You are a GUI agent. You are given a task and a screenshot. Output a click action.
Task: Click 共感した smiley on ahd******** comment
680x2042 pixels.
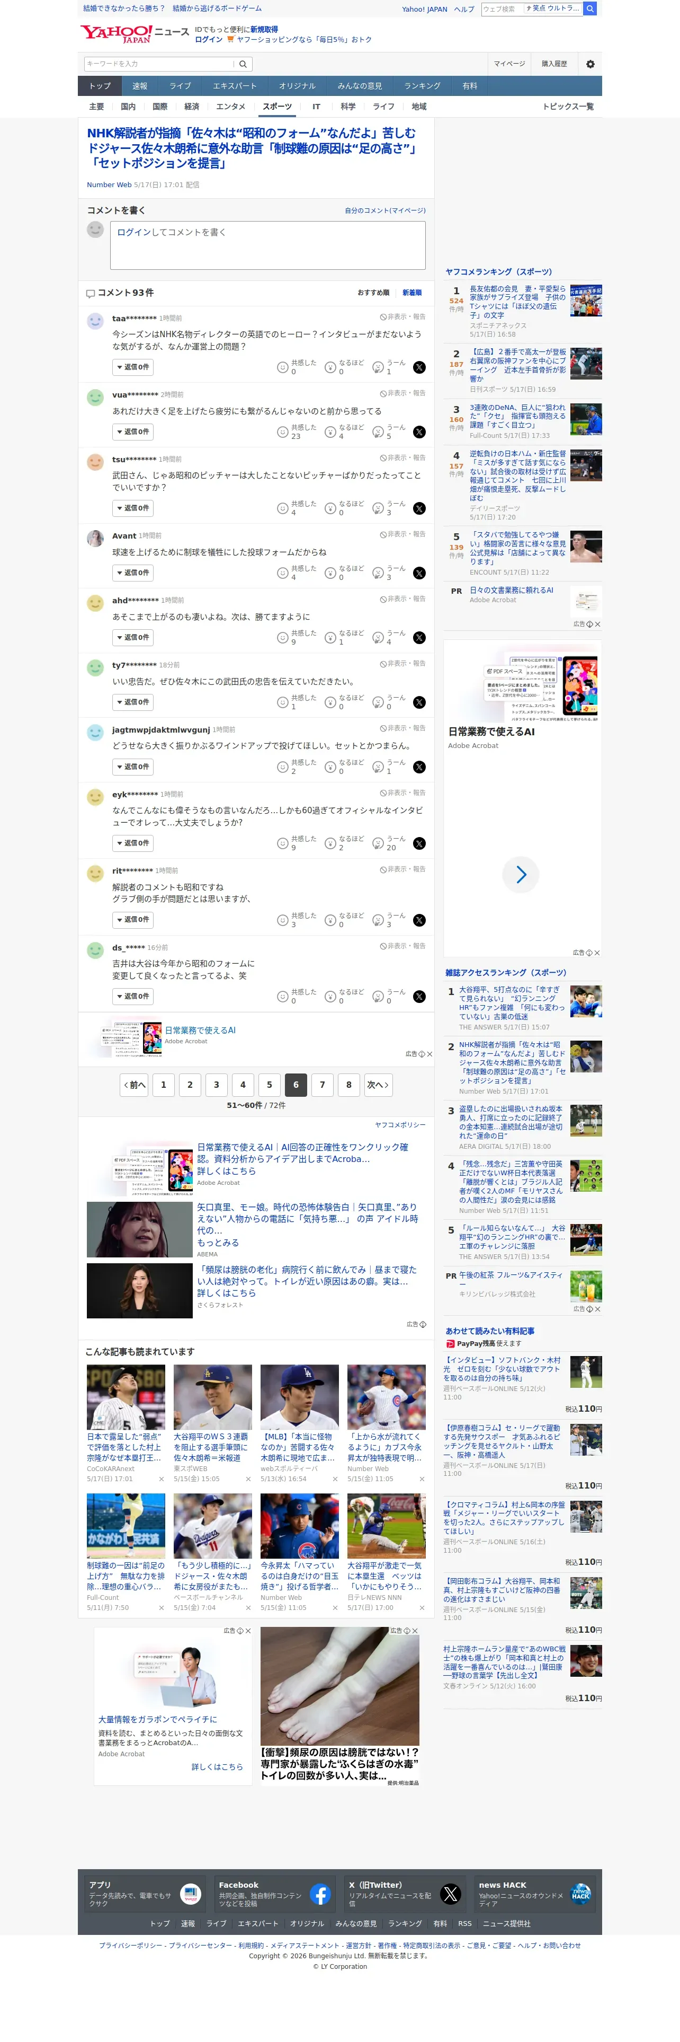coord(283,637)
